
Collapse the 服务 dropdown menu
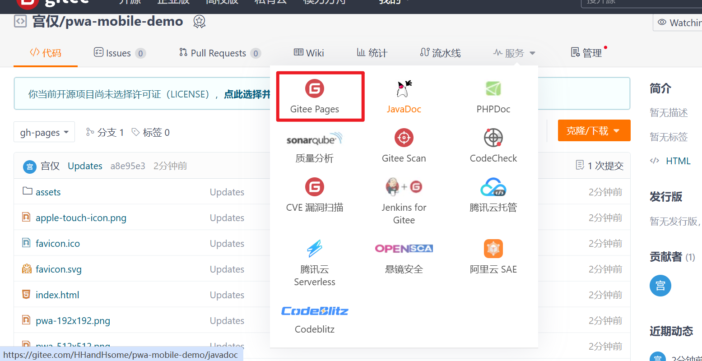click(514, 53)
